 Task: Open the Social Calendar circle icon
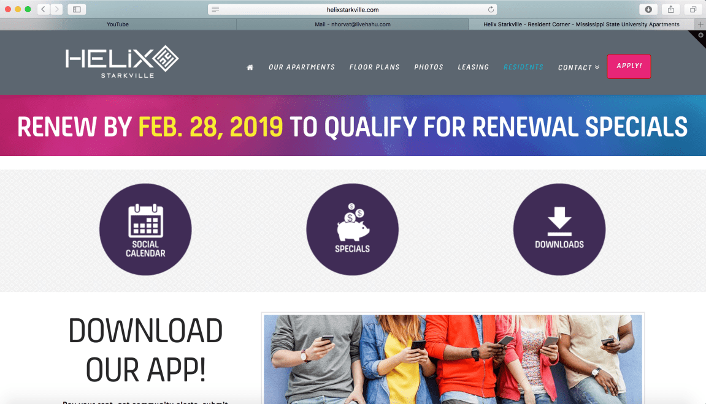point(145,230)
